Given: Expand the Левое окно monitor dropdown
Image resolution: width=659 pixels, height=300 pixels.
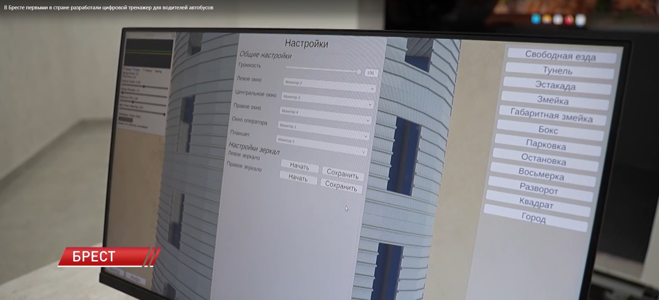Looking at the screenshot, I should coord(329,85).
